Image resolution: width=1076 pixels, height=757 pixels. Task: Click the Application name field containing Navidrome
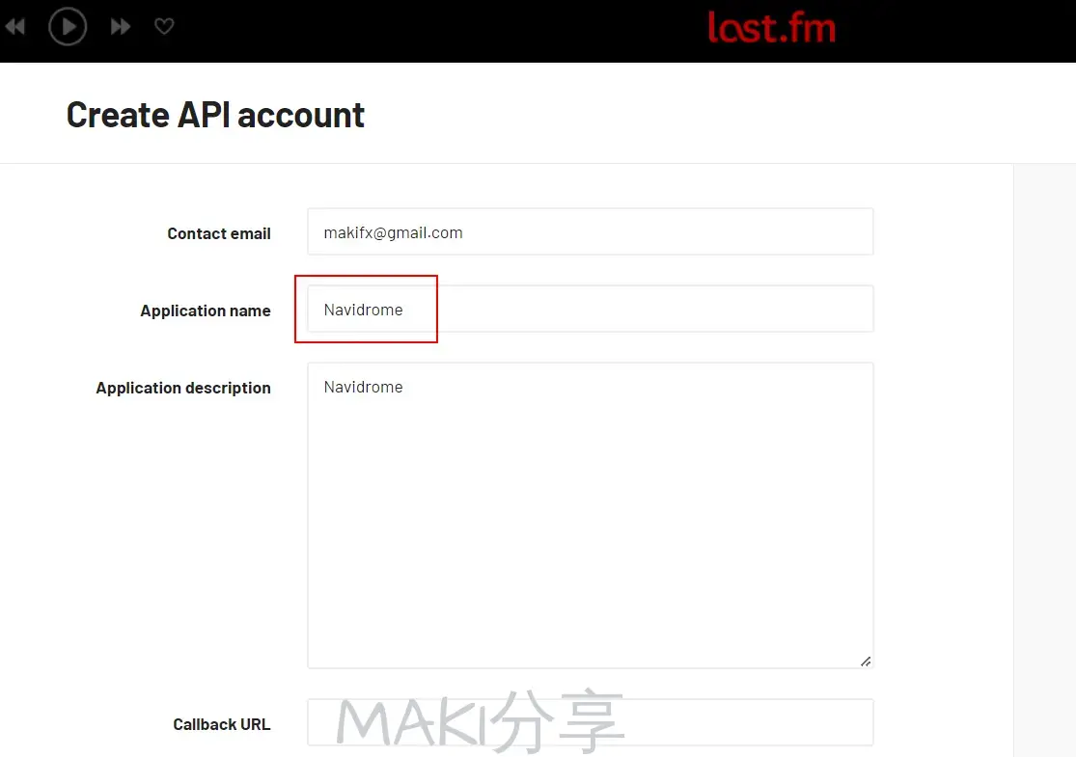(591, 310)
